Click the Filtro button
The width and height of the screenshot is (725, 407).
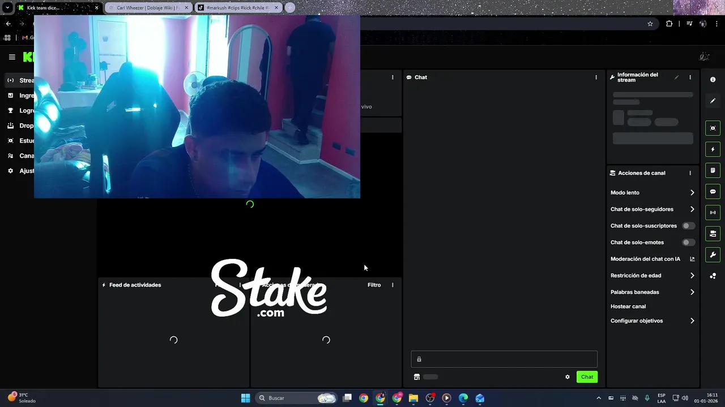click(374, 285)
